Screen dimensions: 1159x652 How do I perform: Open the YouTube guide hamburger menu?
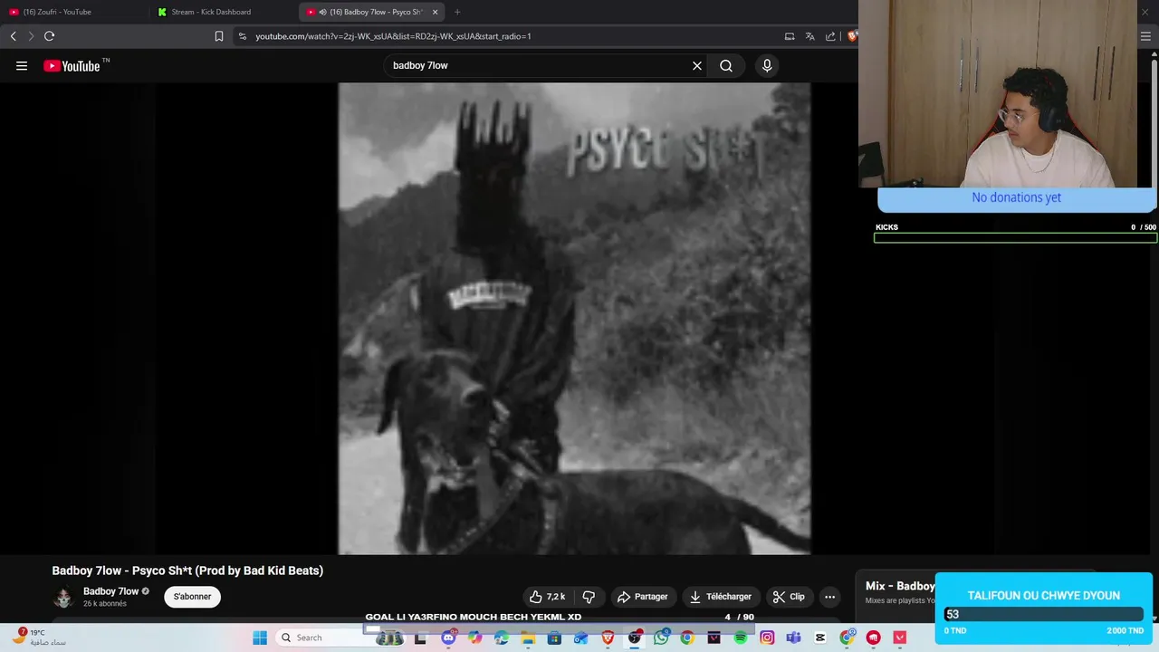click(22, 65)
